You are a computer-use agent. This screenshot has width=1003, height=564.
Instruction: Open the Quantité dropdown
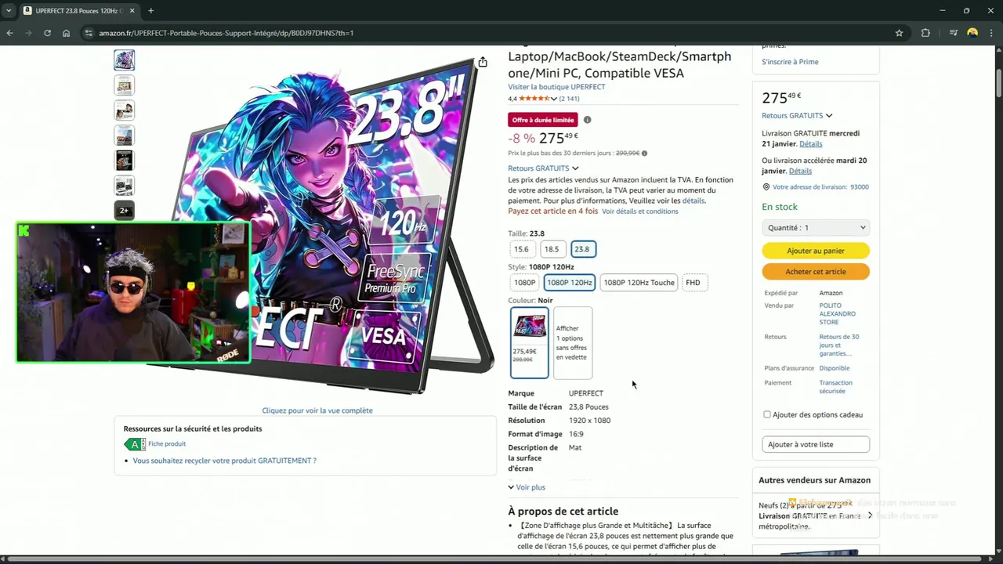[x=816, y=228]
